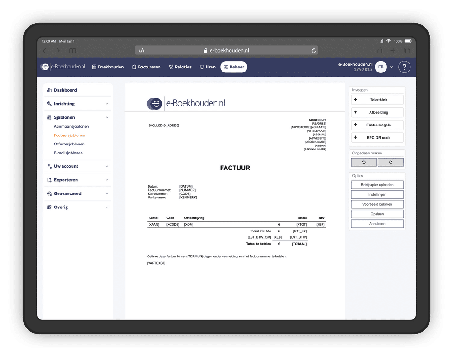Image resolution: width=453 pixels, height=357 pixels.
Task: Open the help question mark icon
Action: click(404, 67)
